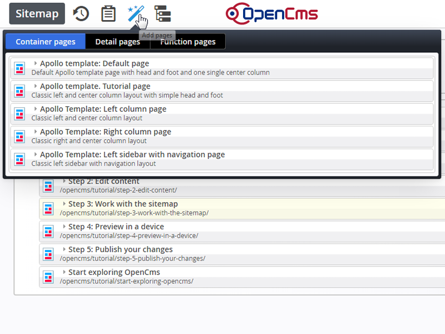Select 'Start exploring OpenCms' title

pos(114,272)
